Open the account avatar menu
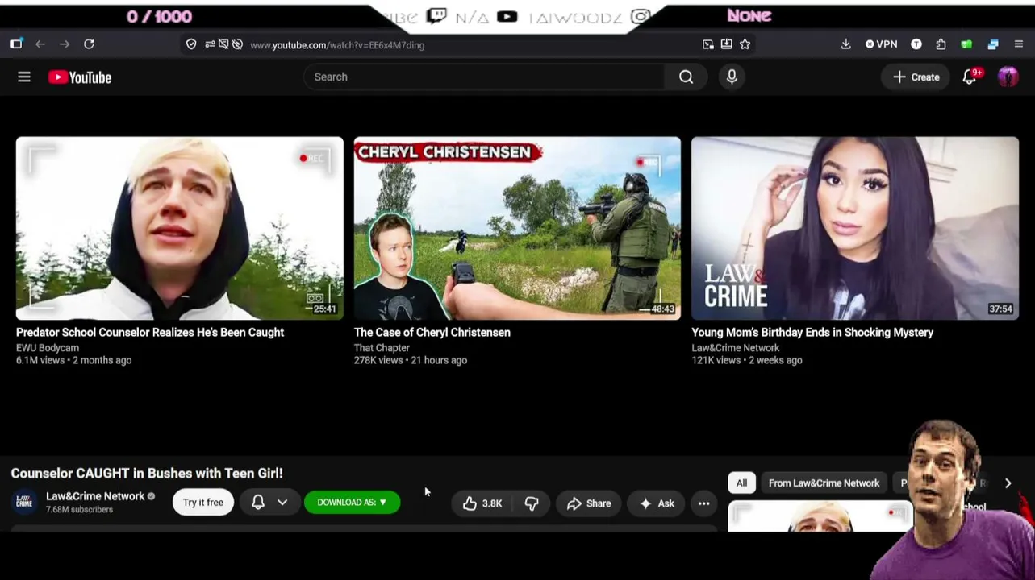This screenshot has width=1035, height=580. click(x=1008, y=77)
